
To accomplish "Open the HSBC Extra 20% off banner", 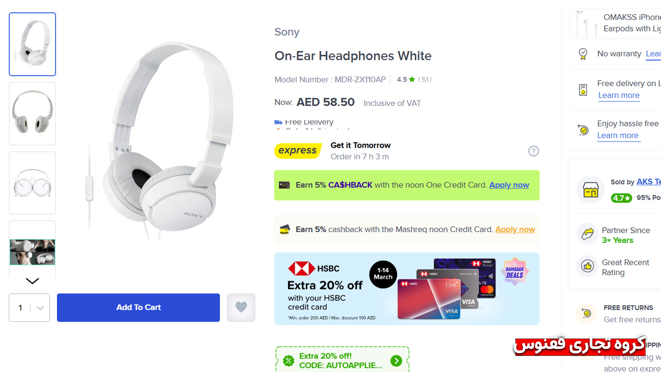I will (407, 289).
